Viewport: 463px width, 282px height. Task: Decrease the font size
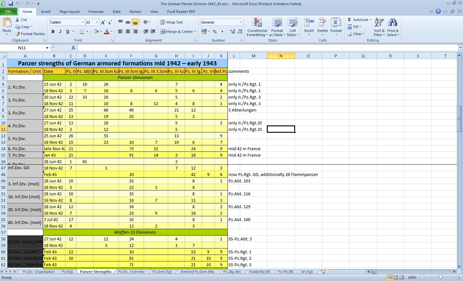pyautogui.click(x=110, y=22)
